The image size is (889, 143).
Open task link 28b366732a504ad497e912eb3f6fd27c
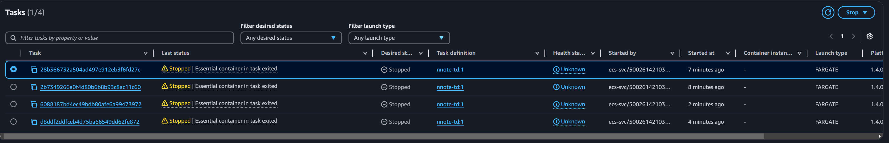pyautogui.click(x=90, y=69)
